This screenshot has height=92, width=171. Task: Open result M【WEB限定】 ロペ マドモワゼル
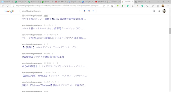pos(55,66)
